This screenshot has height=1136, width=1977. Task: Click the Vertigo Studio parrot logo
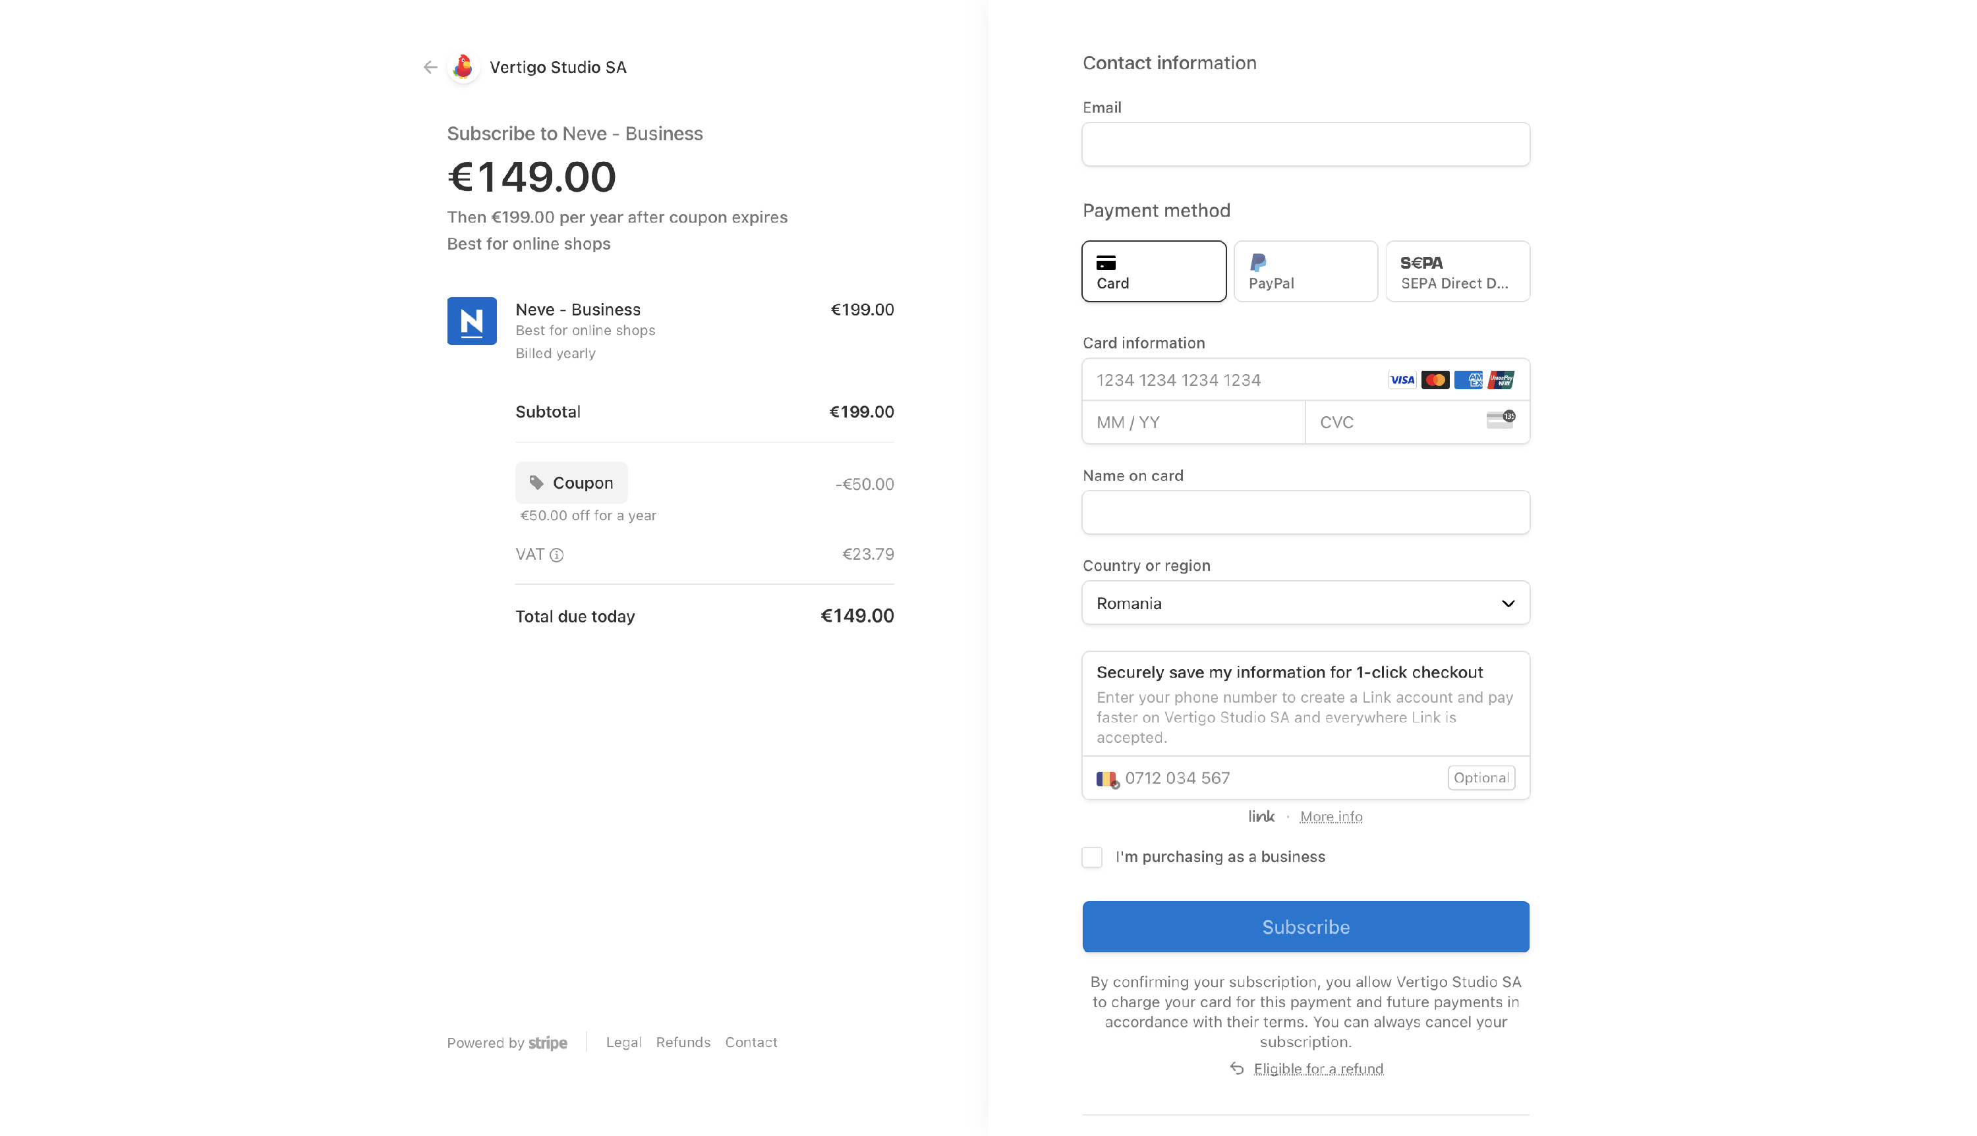(x=463, y=67)
